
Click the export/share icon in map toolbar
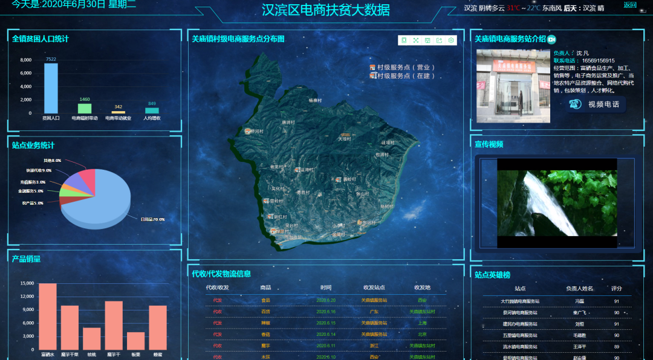[x=439, y=40]
